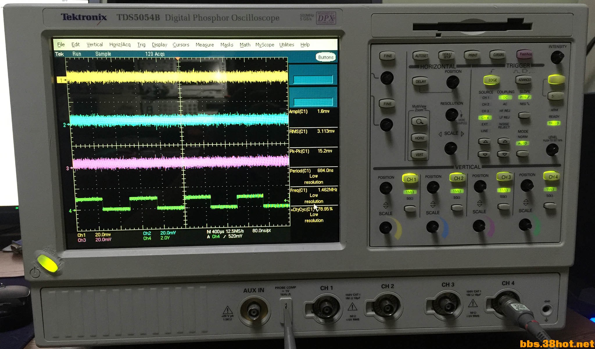Screen dimensions: 595x349
Task: Select the Freq(C1) 1.462MHz readout
Action: point(314,195)
